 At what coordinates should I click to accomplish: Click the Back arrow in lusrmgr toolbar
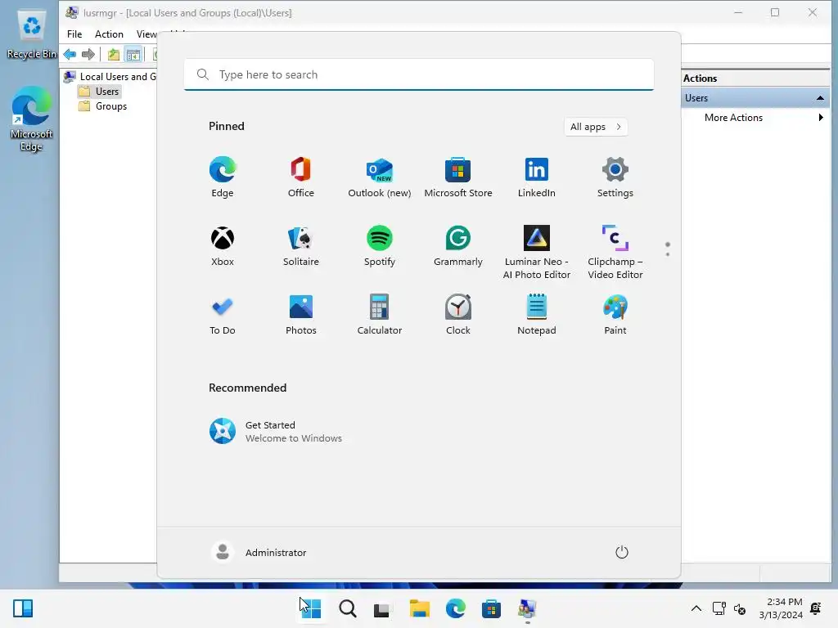point(70,54)
